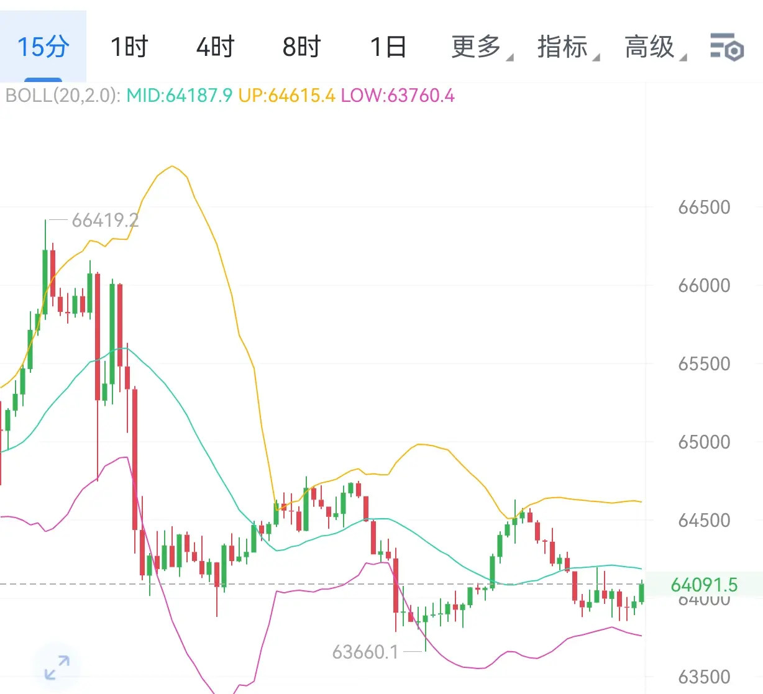Click the LOW:63760.4 value

pyautogui.click(x=398, y=96)
